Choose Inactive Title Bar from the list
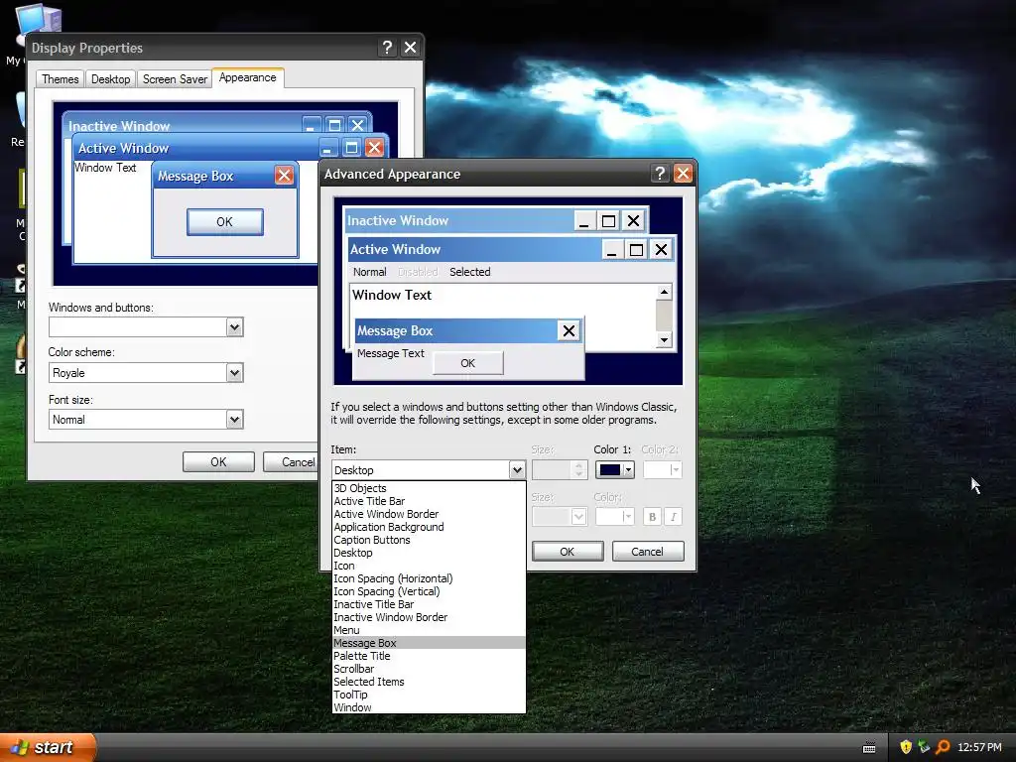Screen dimensions: 1016x762 pyautogui.click(x=429, y=604)
